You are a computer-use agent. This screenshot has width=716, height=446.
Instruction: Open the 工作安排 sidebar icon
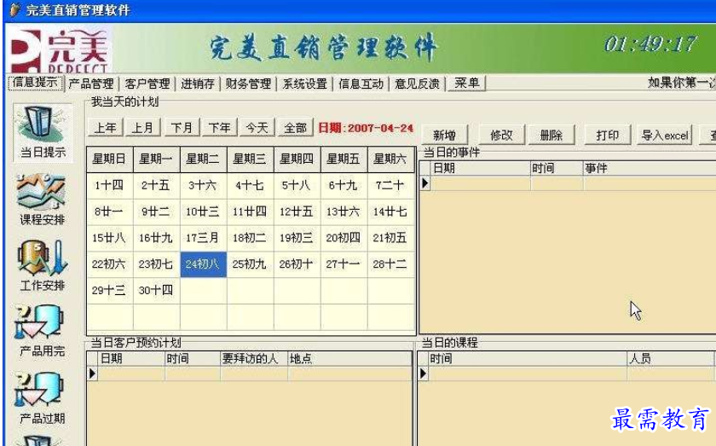coord(42,266)
